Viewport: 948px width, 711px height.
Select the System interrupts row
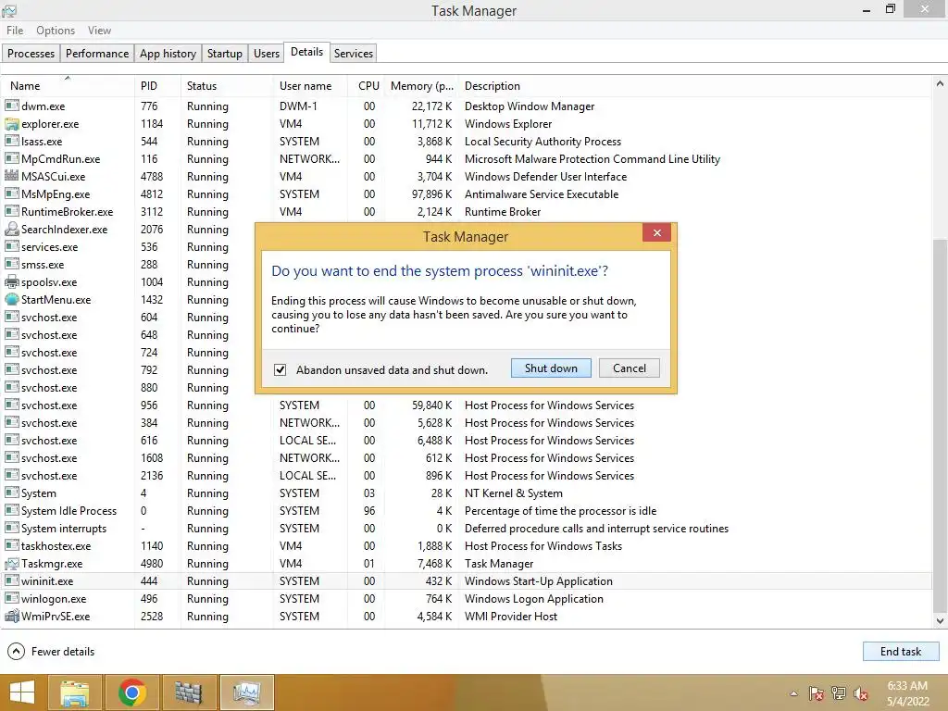466,529
